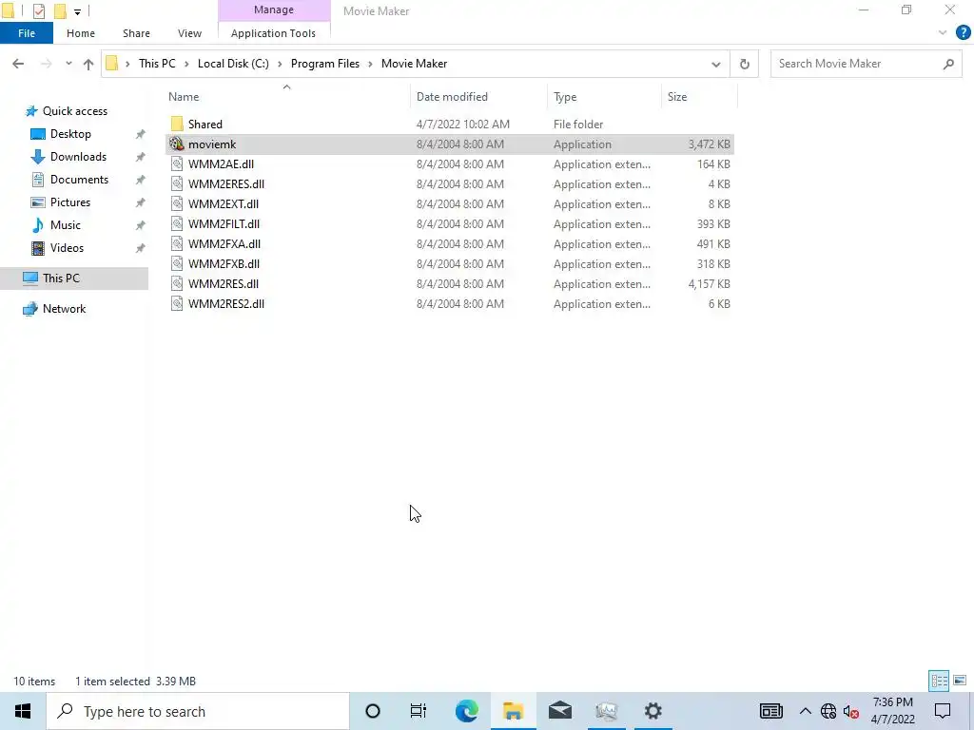Open the Windows Start menu
This screenshot has width=974, height=730.
point(23,711)
